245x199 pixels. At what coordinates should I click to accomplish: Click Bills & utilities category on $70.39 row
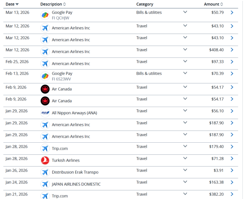[x=149, y=74]
